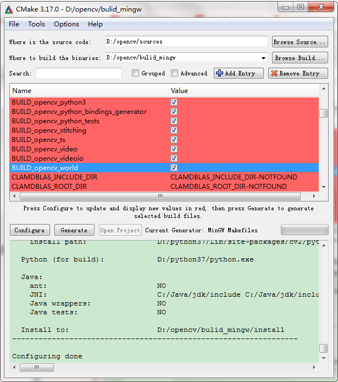
Task: Click the Open Project button
Action: (120, 230)
